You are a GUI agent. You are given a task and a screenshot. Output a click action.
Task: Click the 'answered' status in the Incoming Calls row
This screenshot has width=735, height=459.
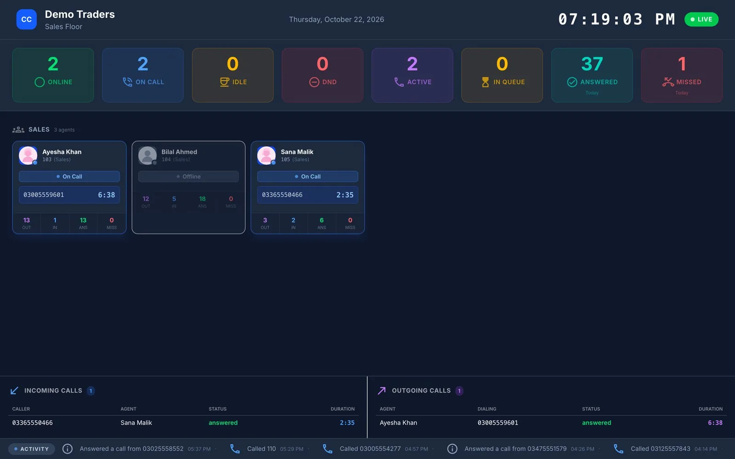[223, 423]
